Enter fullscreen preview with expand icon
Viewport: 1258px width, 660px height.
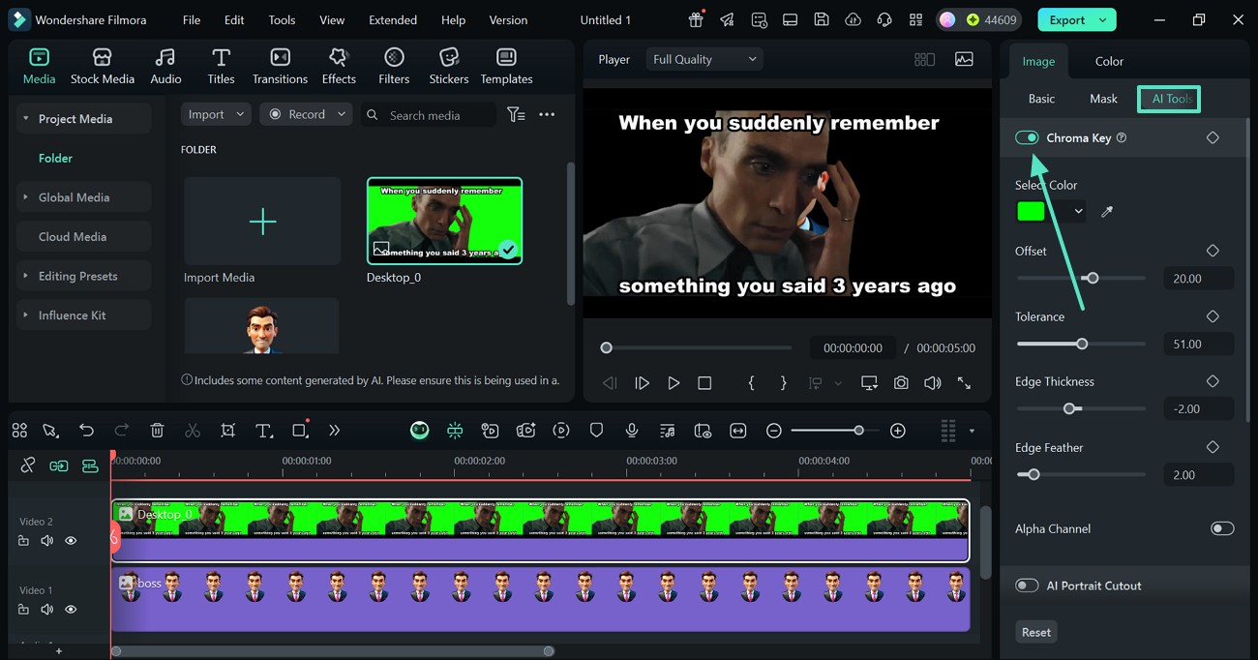pos(964,383)
